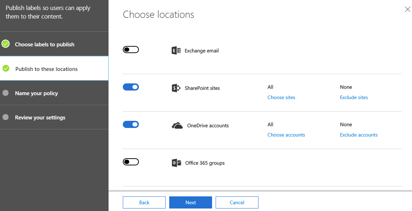Click "All" in the SharePoint sites row

[270, 87]
